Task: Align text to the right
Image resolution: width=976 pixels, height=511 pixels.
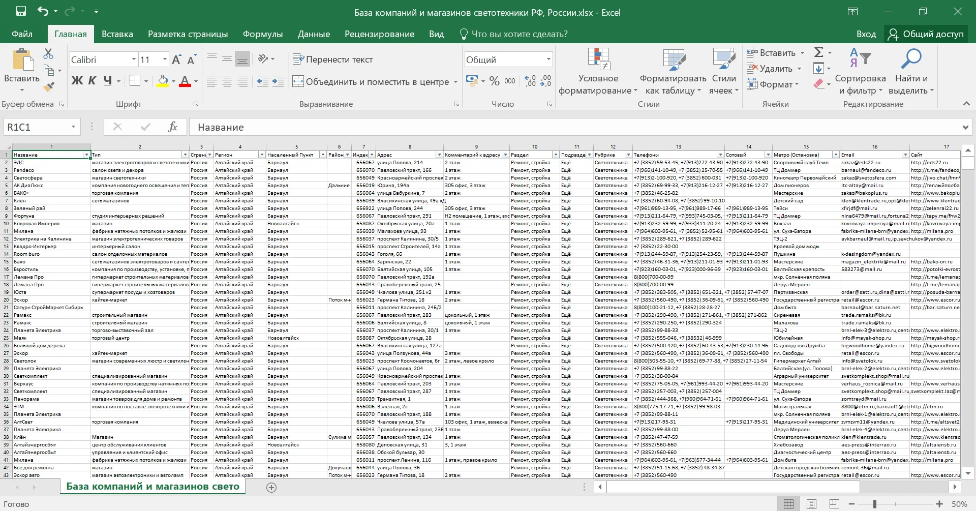Action: [242, 81]
